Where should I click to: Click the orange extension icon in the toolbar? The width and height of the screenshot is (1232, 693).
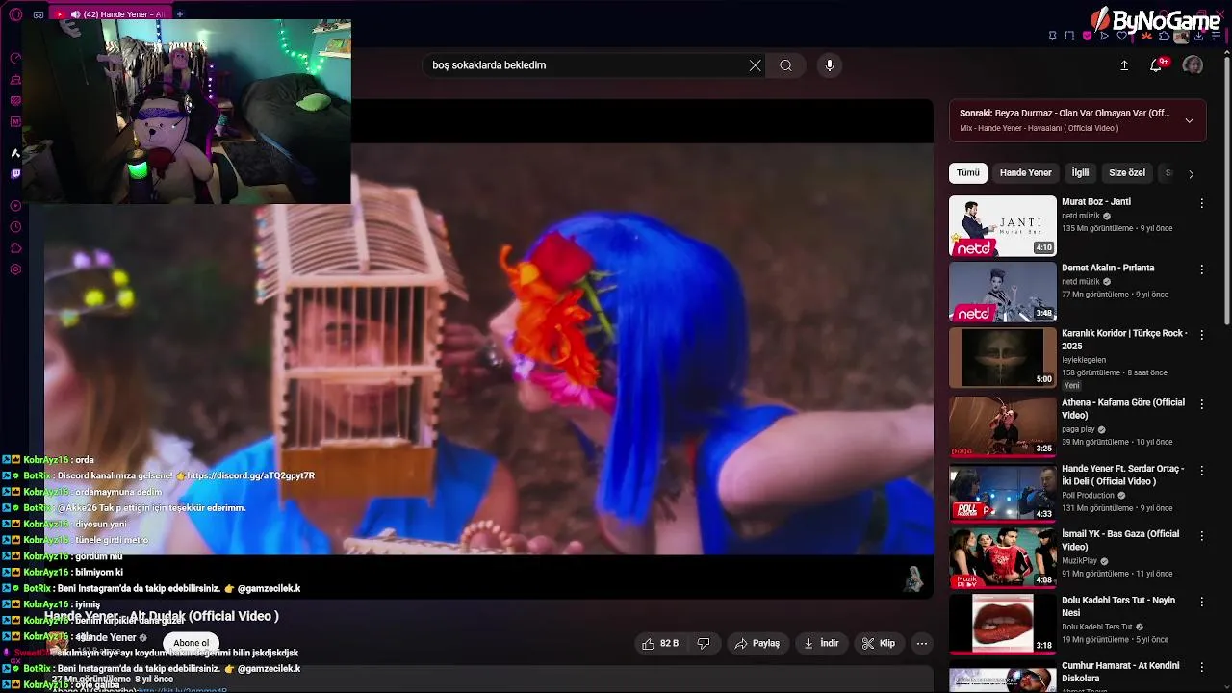(1146, 36)
